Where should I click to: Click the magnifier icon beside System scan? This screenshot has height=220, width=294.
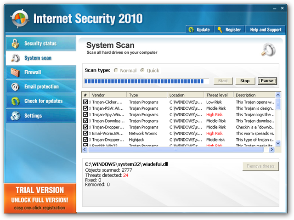click(15, 58)
